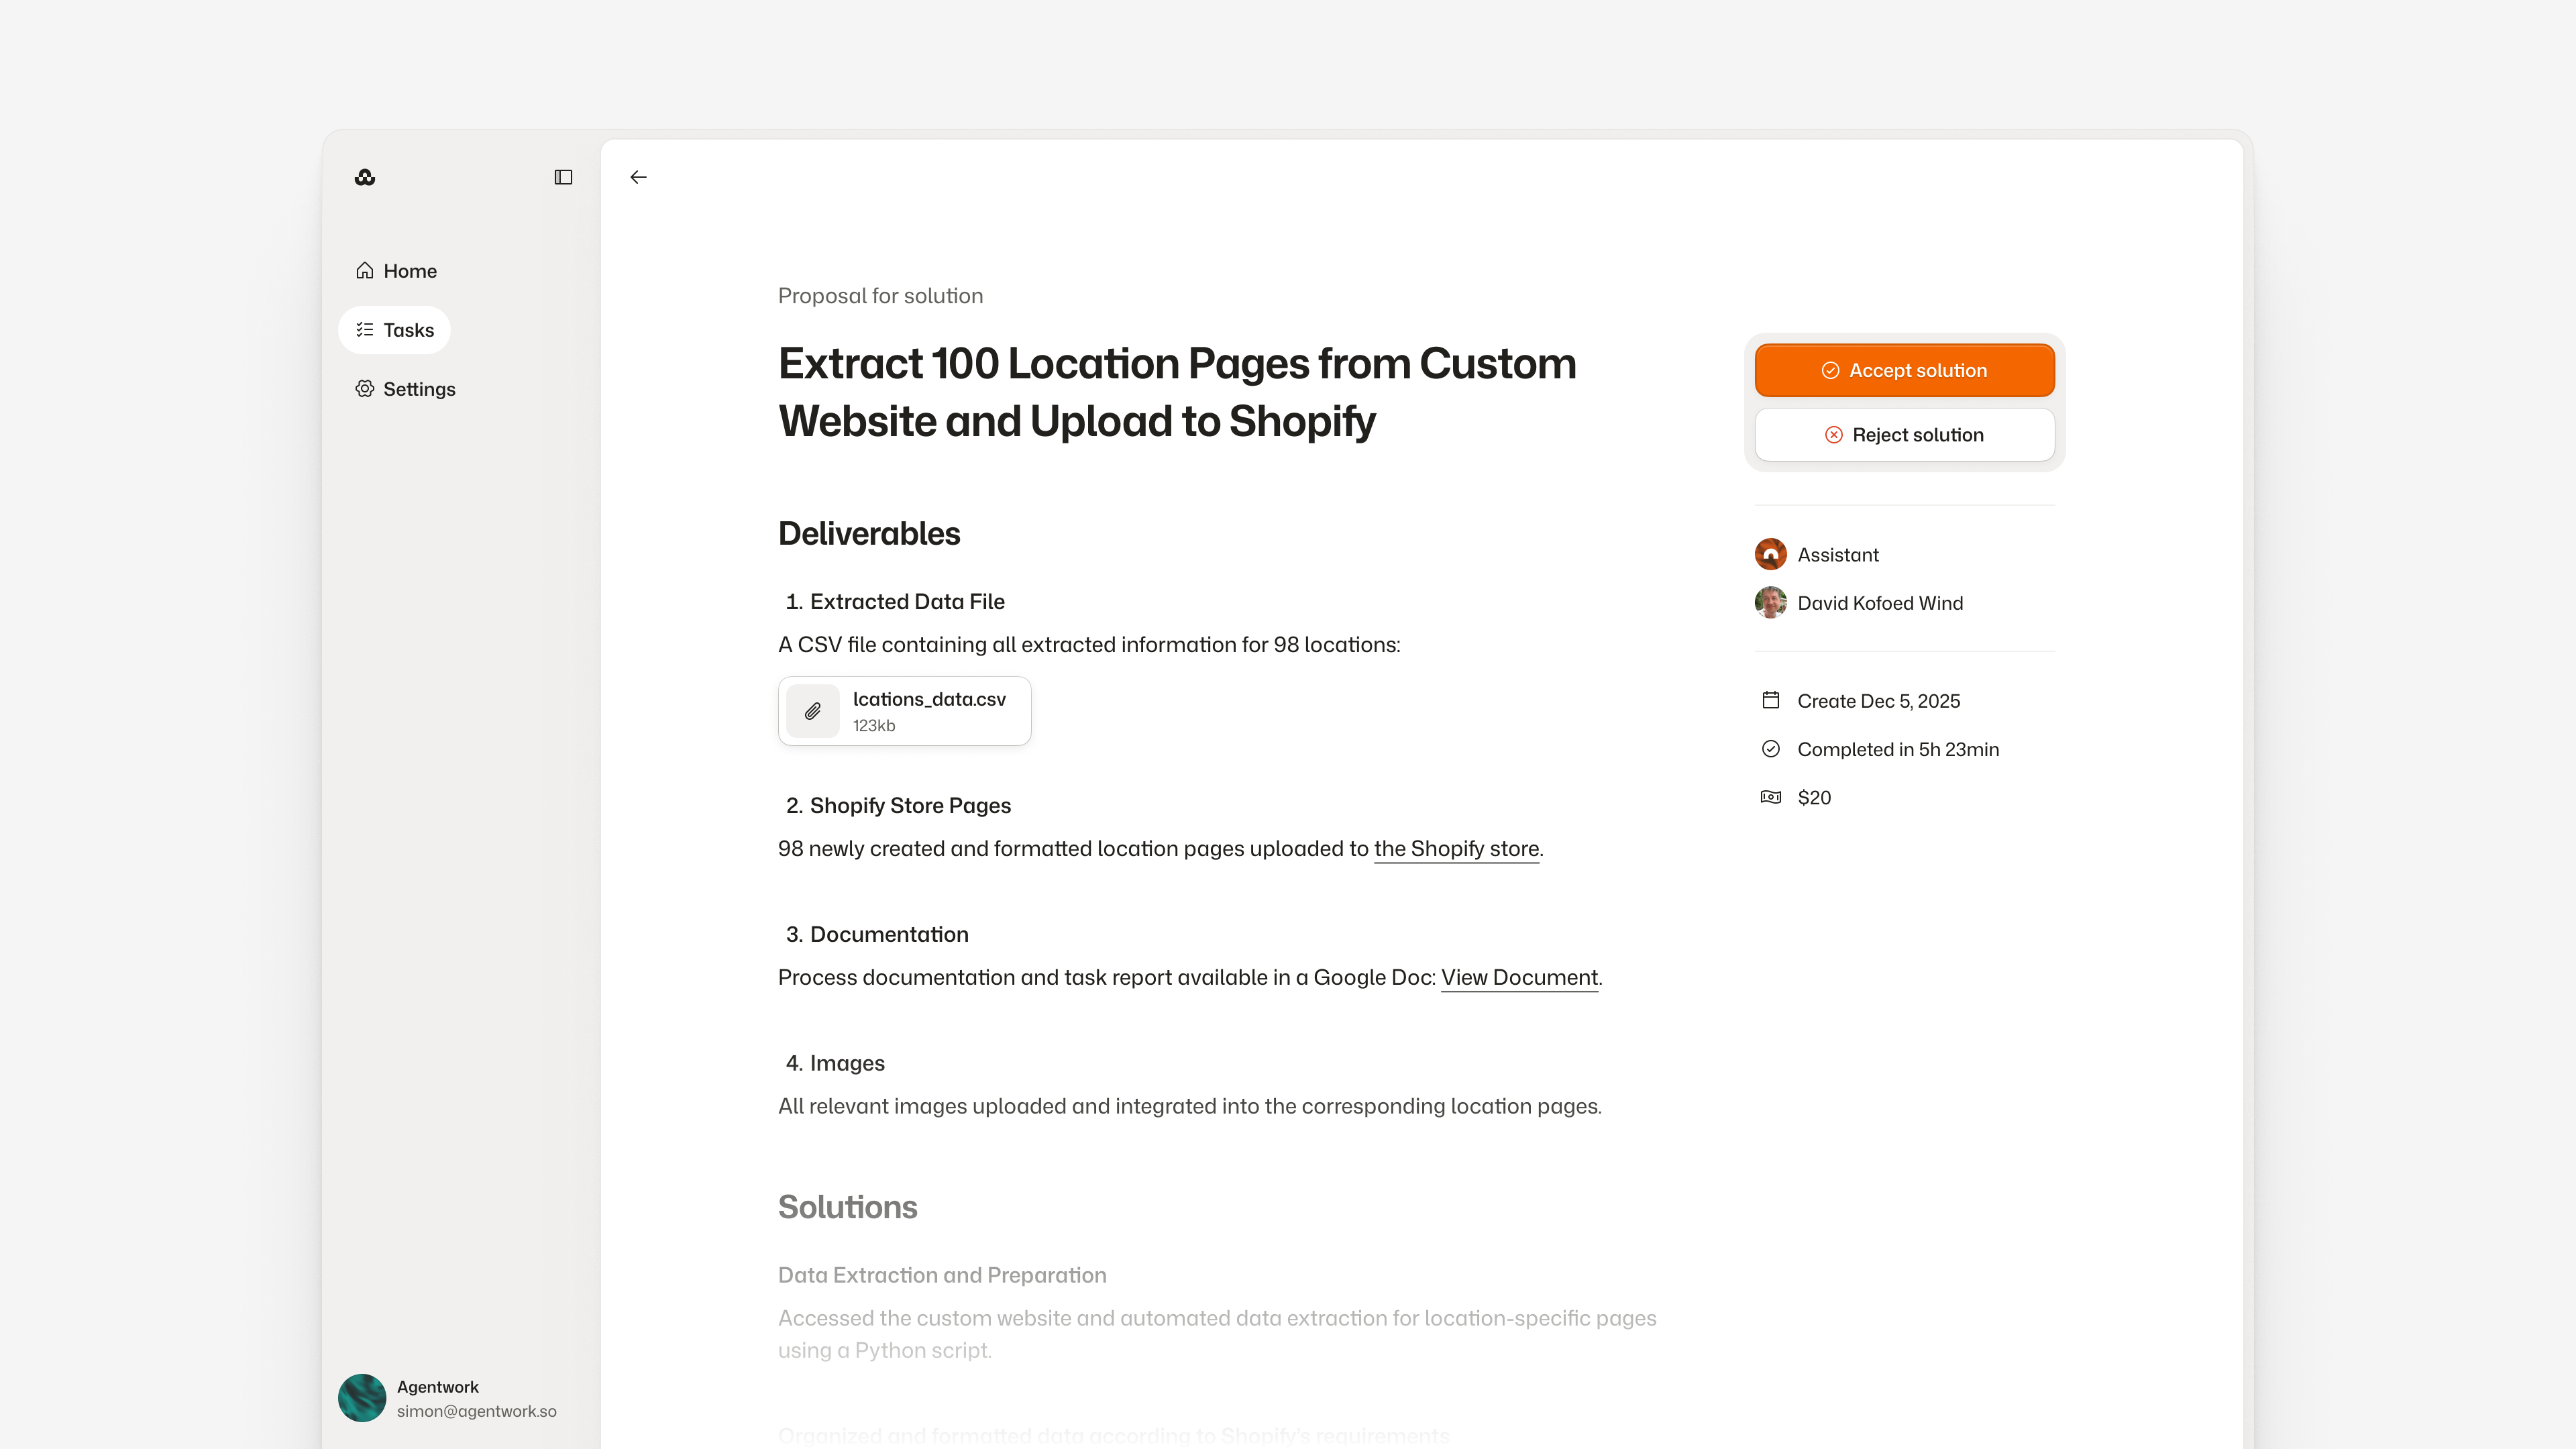Click the money icon beside $20
The image size is (2576, 1449).
point(1770,797)
